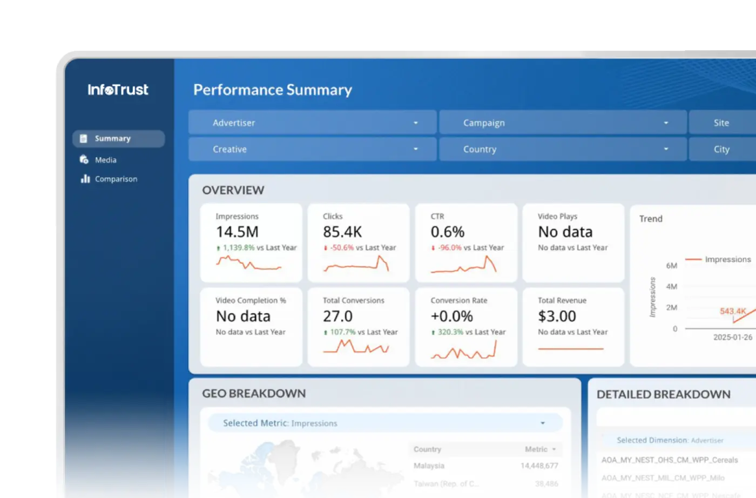The width and height of the screenshot is (756, 498).
Task: Click the Impressions legend color line
Action: [x=693, y=259]
